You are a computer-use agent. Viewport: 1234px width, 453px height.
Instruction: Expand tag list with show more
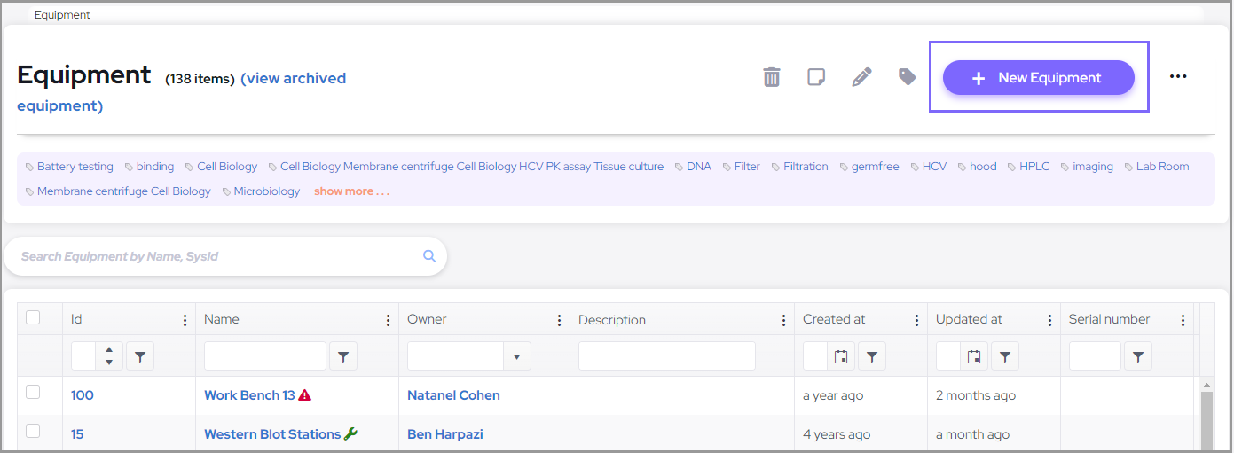click(x=351, y=191)
